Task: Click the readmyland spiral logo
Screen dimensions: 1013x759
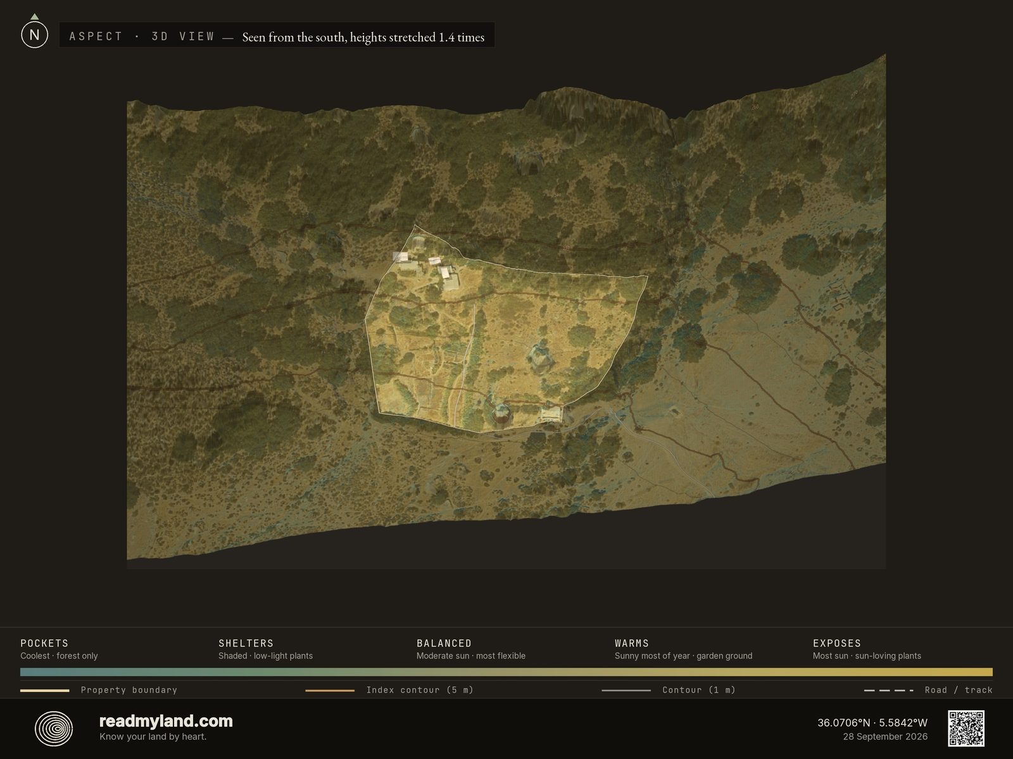Action: click(x=54, y=729)
